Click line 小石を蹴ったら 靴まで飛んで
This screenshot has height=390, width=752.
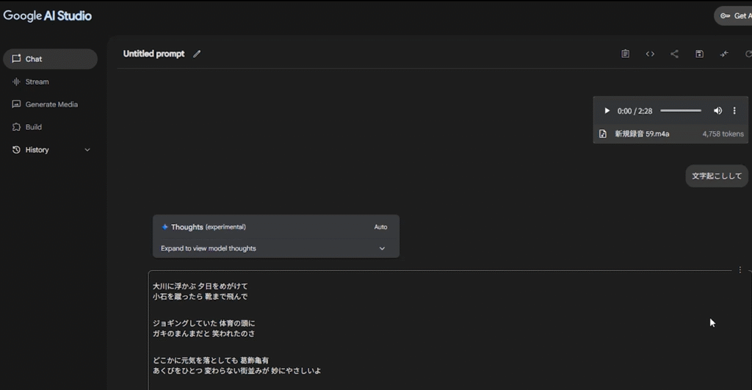pos(200,297)
